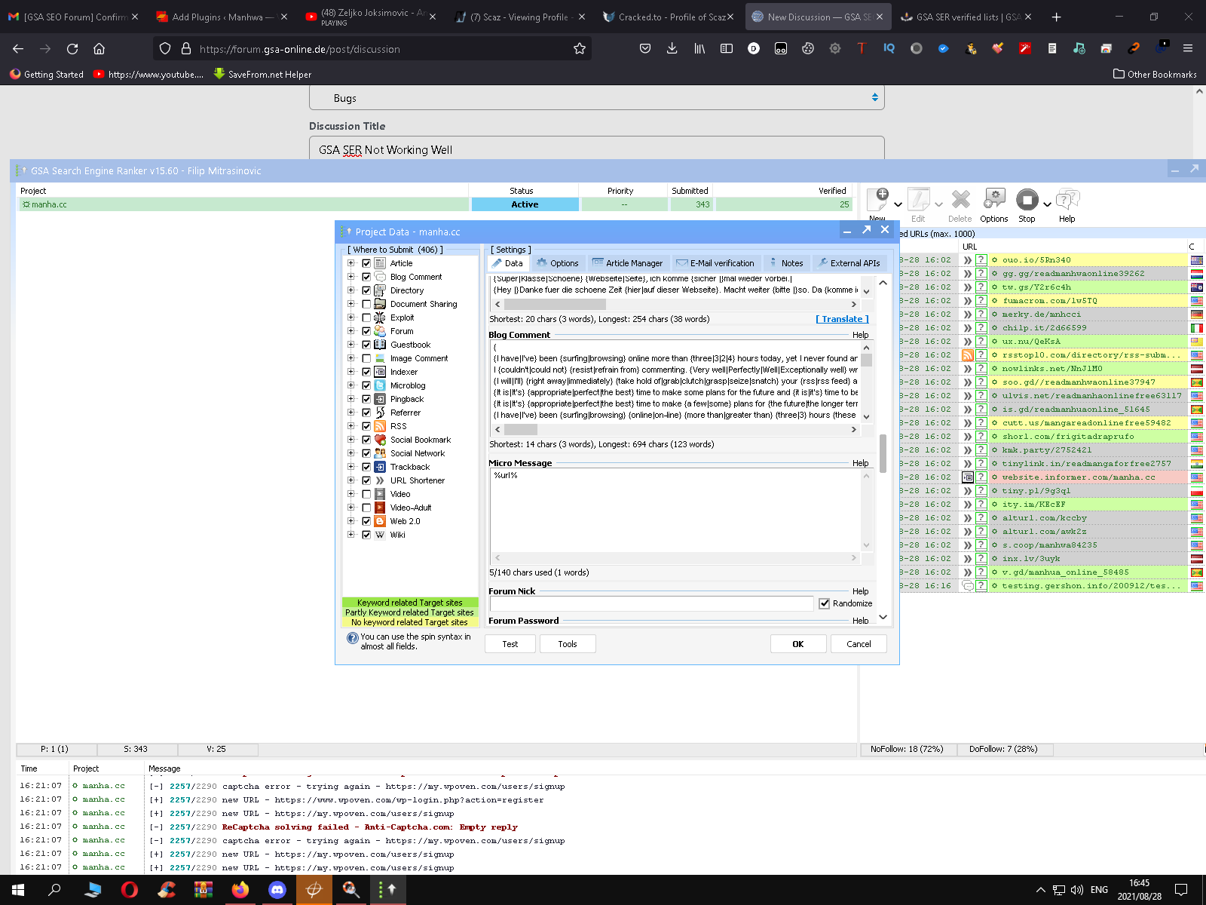Open the New project dropdown arrow
The image size is (1206, 905).
898,204
